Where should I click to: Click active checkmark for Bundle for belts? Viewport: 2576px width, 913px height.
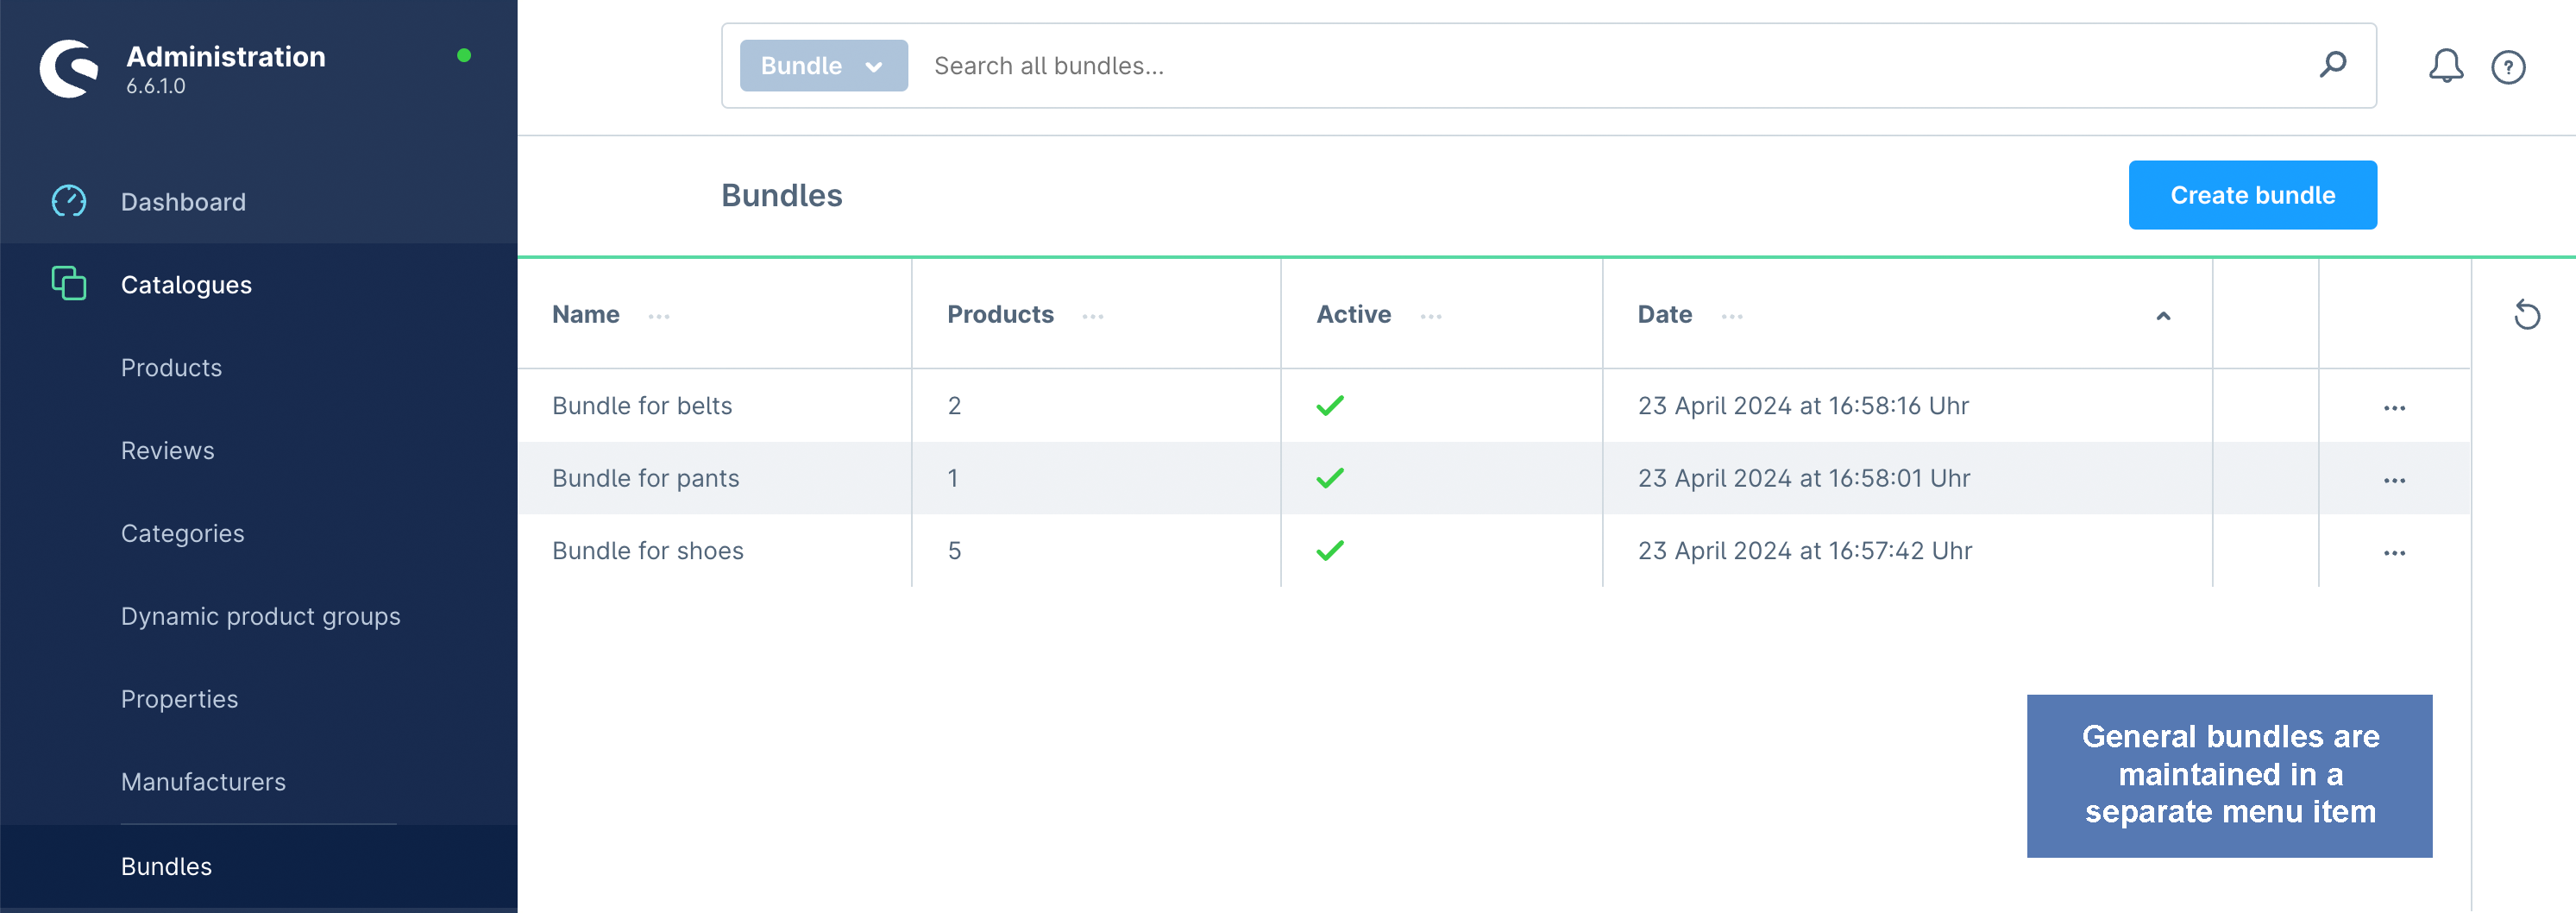(x=1330, y=405)
